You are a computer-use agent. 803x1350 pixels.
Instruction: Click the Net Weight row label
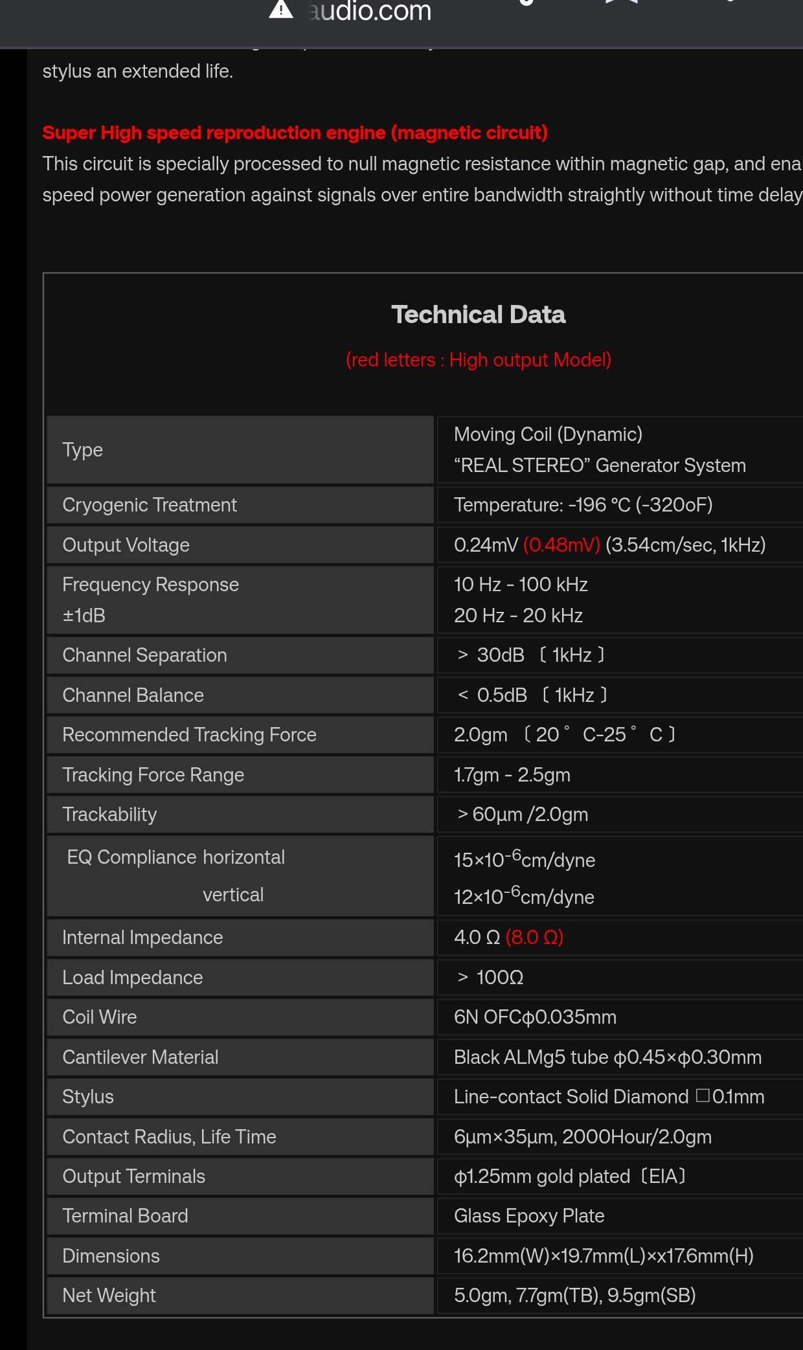[x=109, y=1296]
